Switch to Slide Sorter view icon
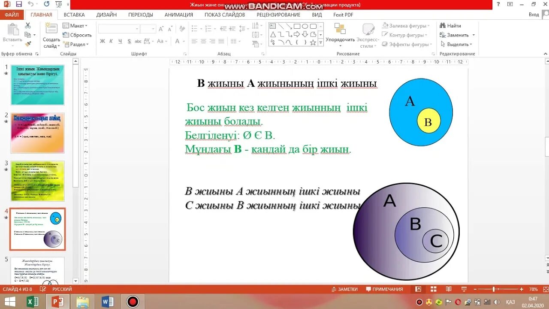This screenshot has width=549, height=309. tap(433, 289)
